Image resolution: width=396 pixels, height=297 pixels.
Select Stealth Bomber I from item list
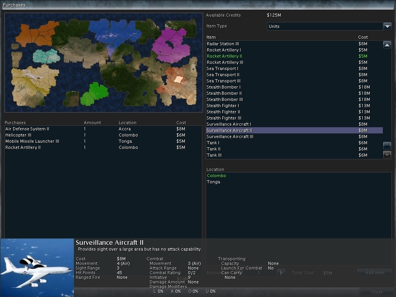[223, 87]
